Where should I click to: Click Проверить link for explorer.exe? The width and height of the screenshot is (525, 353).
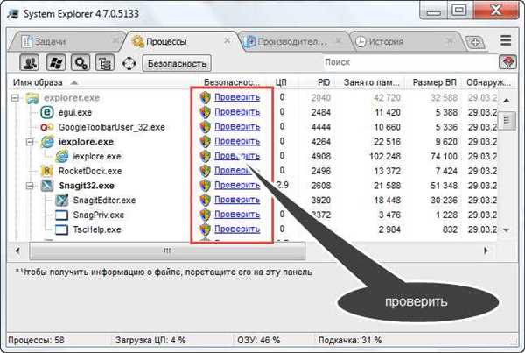pos(237,97)
